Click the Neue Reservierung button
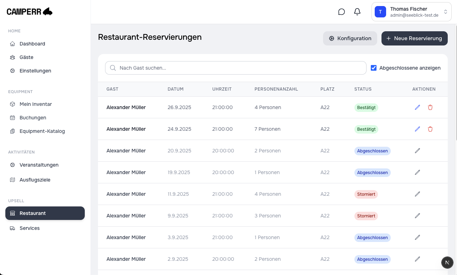This screenshot has height=275, width=457. click(414, 38)
